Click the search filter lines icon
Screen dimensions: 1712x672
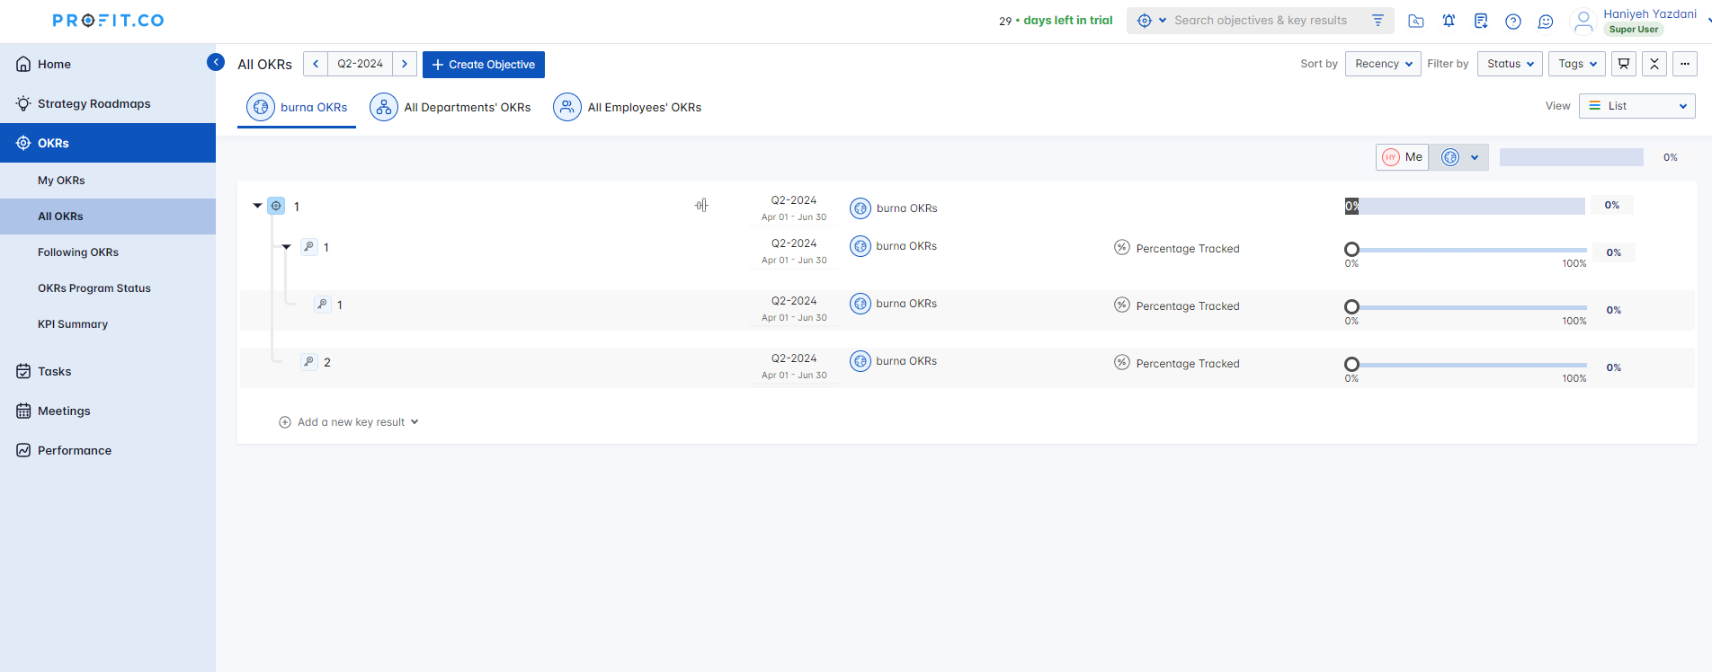coord(1378,20)
